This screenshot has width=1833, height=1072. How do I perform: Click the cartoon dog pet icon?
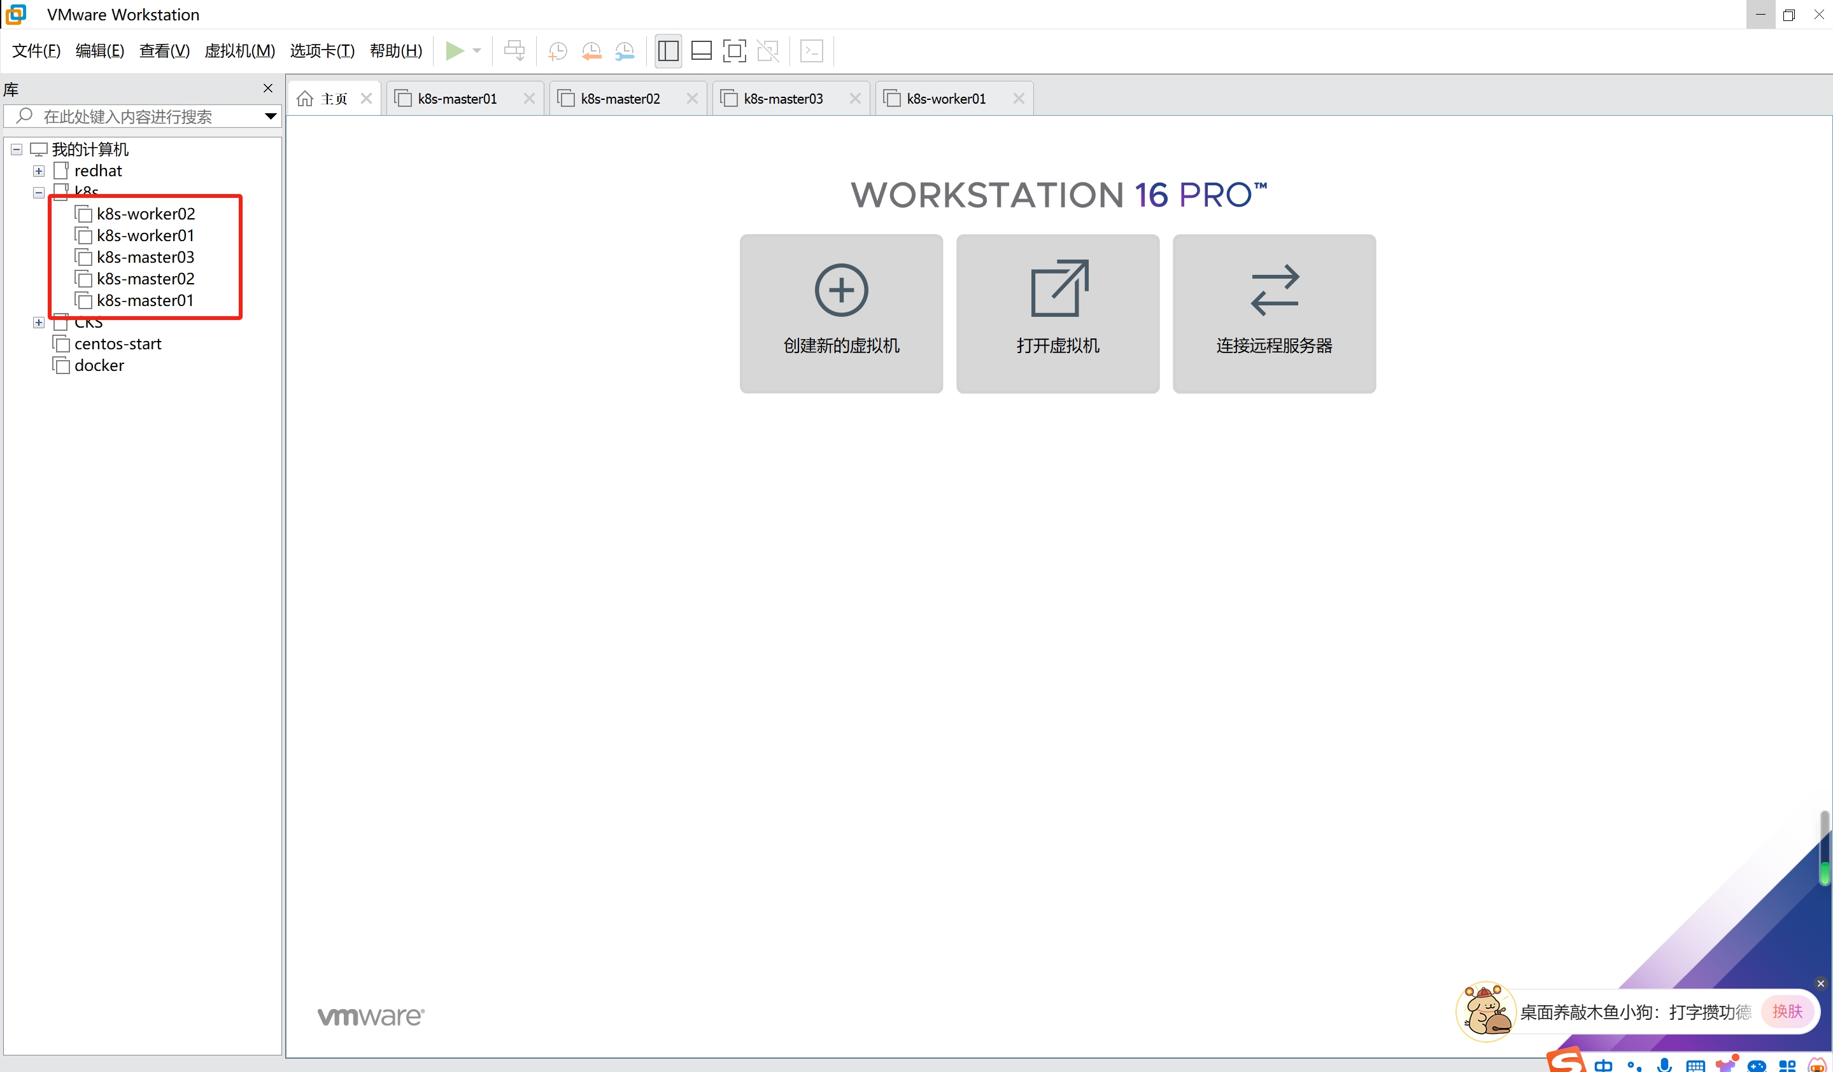coord(1486,1011)
